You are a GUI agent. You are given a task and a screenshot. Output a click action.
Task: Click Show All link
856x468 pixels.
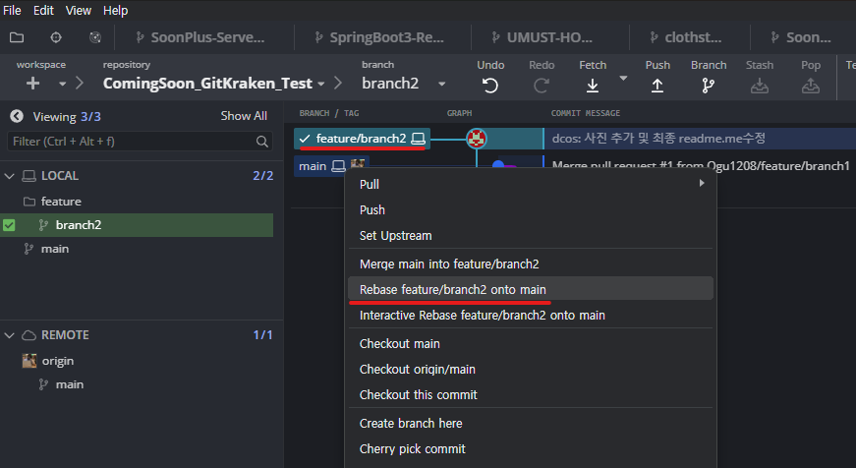[244, 116]
